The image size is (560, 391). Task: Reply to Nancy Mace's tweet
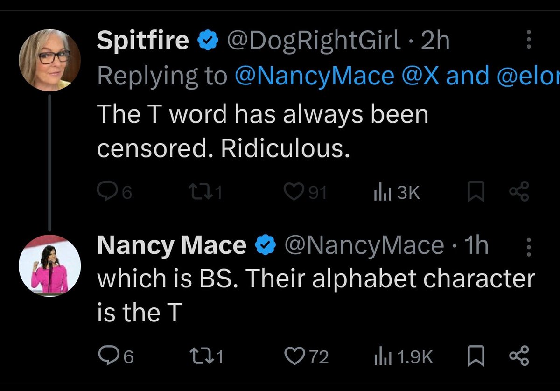(107, 357)
